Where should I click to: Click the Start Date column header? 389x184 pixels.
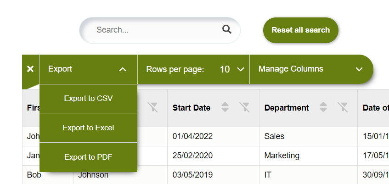(192, 108)
